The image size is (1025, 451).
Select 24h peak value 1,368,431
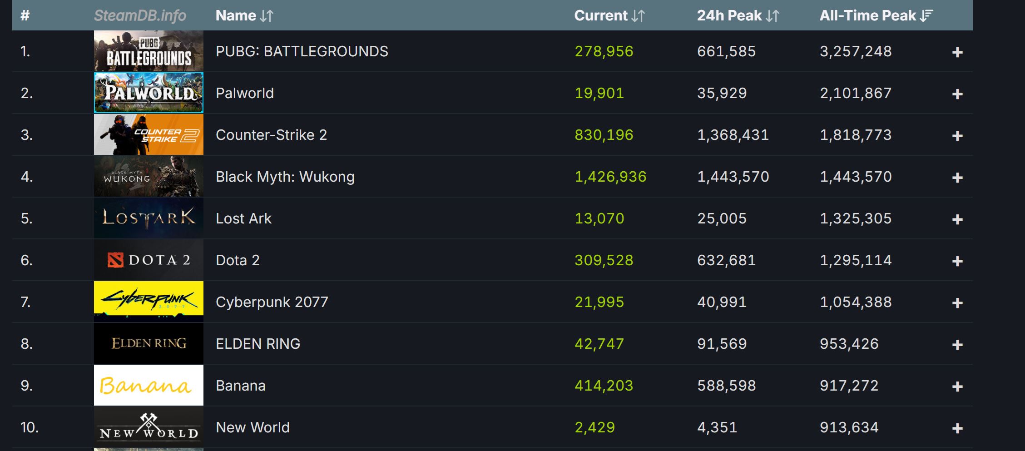pos(733,135)
